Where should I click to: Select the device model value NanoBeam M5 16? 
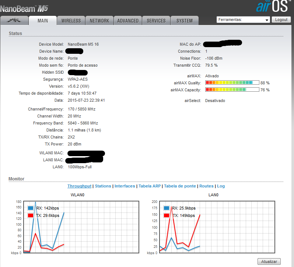tap(83, 44)
